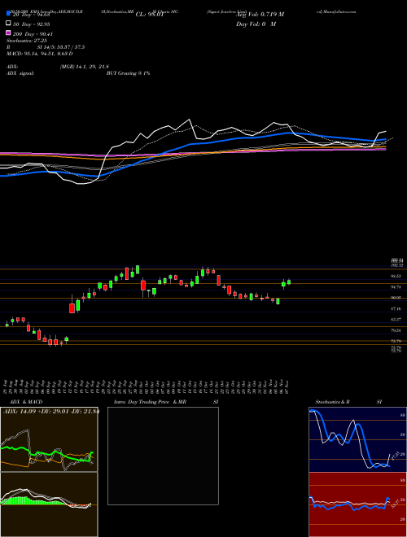The width and height of the screenshot is (407, 537).
Task: Click the CL: 98.01 closing price text
Action: click(x=150, y=15)
